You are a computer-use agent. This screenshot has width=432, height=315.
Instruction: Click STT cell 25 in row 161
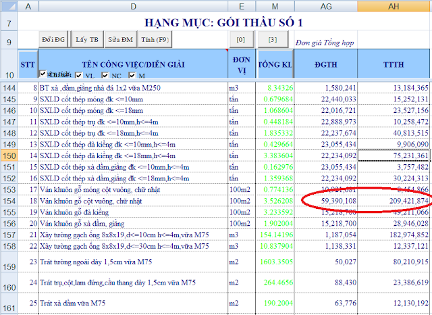(x=28, y=303)
